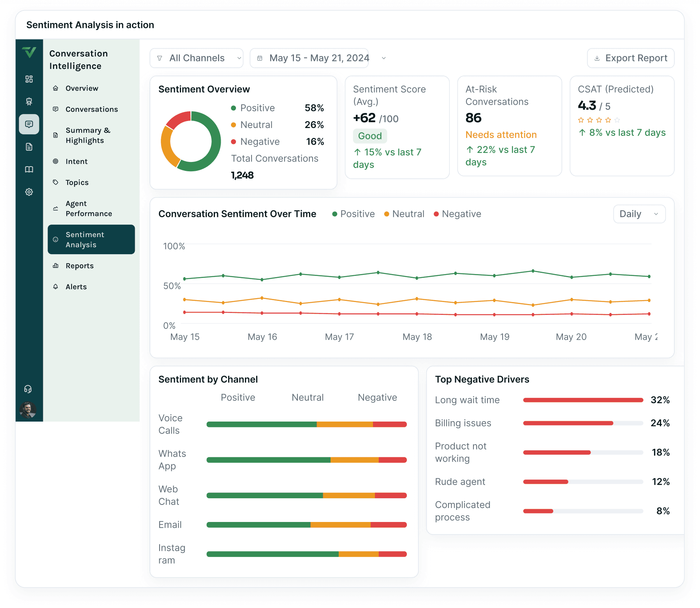Select the conversation chat icon in rail
Viewport: 700px width, 608px height.
(x=29, y=124)
